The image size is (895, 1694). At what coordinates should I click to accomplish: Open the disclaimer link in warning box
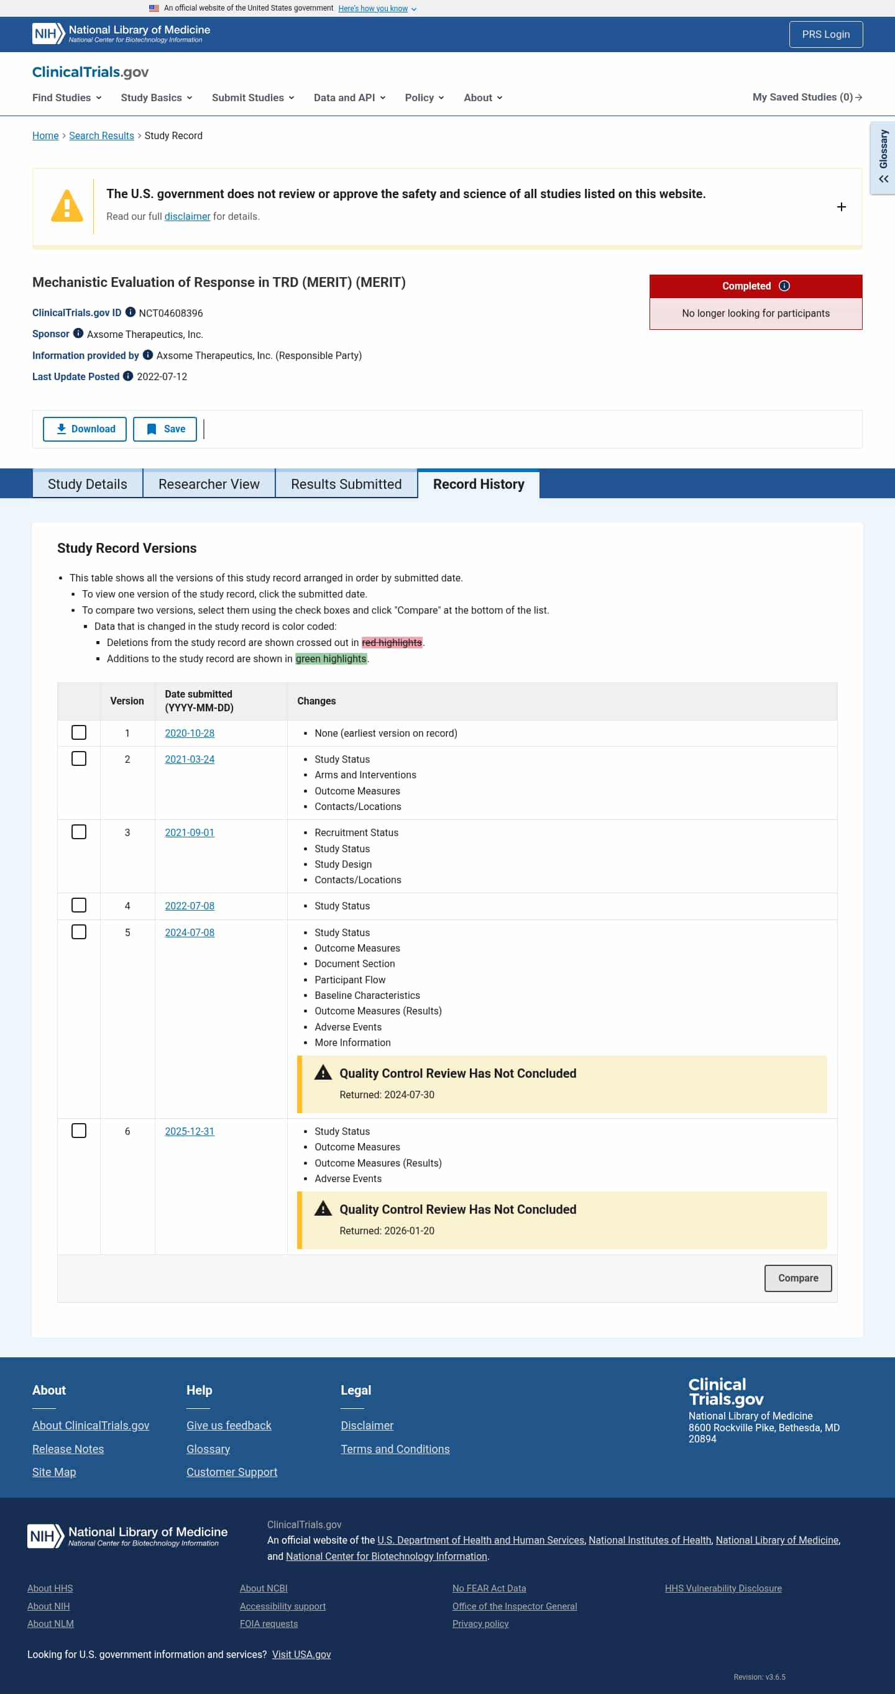188,216
